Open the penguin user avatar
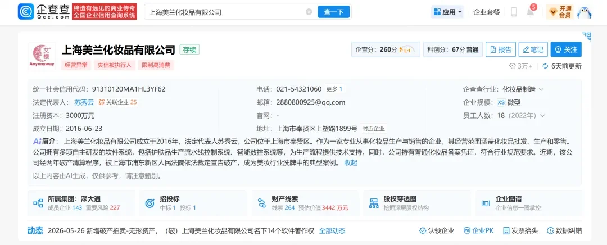Image resolution: width=607 pixels, height=245 pixels. point(584,12)
